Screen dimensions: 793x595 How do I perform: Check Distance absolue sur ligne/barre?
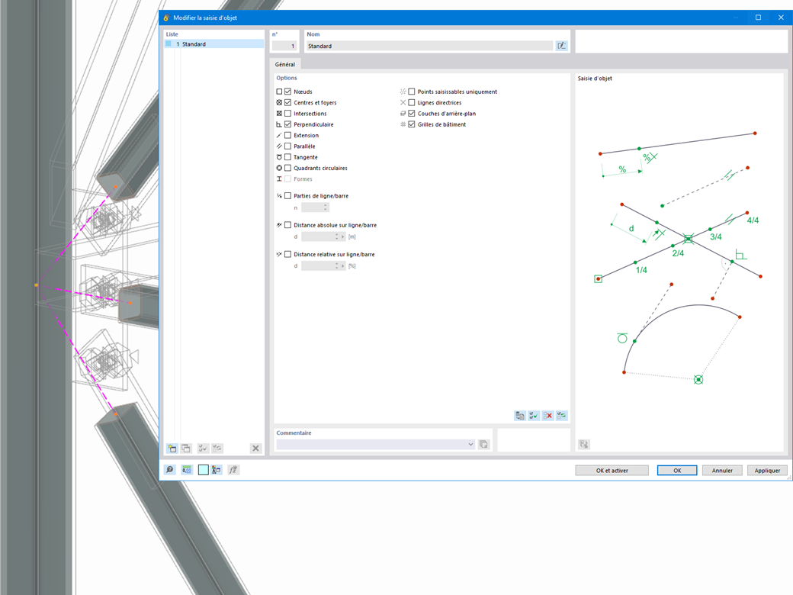tap(287, 225)
